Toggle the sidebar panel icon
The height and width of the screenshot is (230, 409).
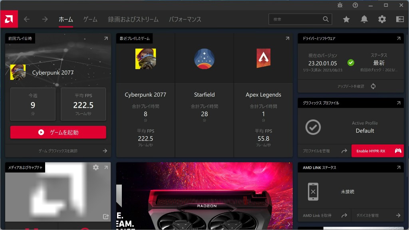click(x=400, y=19)
